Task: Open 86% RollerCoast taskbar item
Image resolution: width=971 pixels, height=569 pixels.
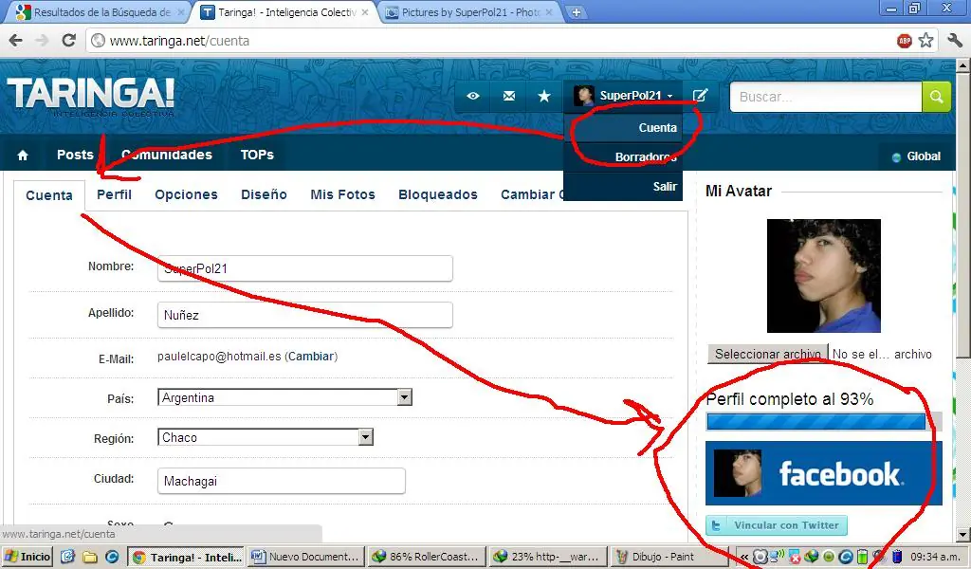Action: click(426, 557)
